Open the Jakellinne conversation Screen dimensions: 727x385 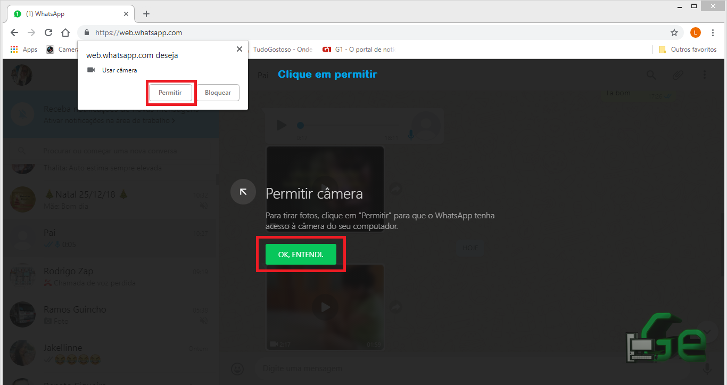(x=110, y=354)
